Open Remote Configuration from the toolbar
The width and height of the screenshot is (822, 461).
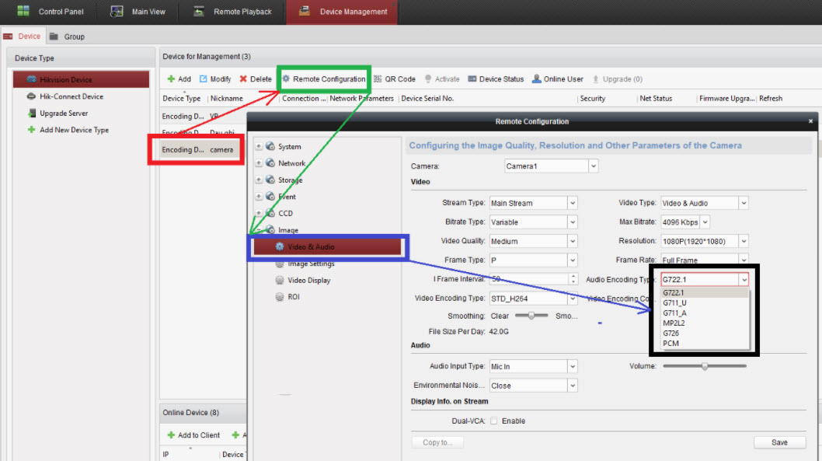323,79
